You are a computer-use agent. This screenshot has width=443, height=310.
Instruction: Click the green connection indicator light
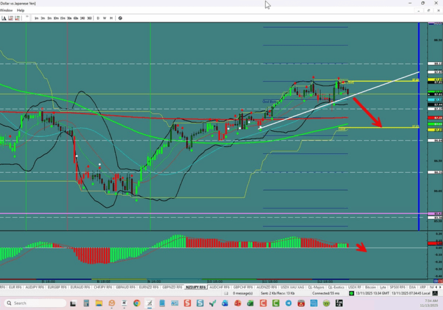pyautogui.click(x=351, y=293)
